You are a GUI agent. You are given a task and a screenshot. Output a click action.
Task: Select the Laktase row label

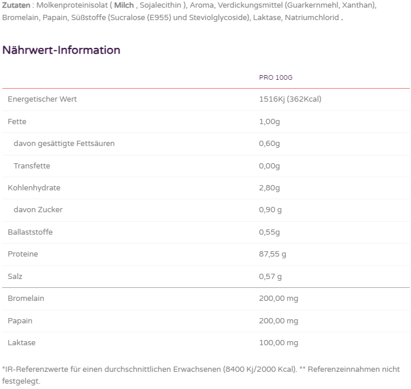pyautogui.click(x=21, y=343)
